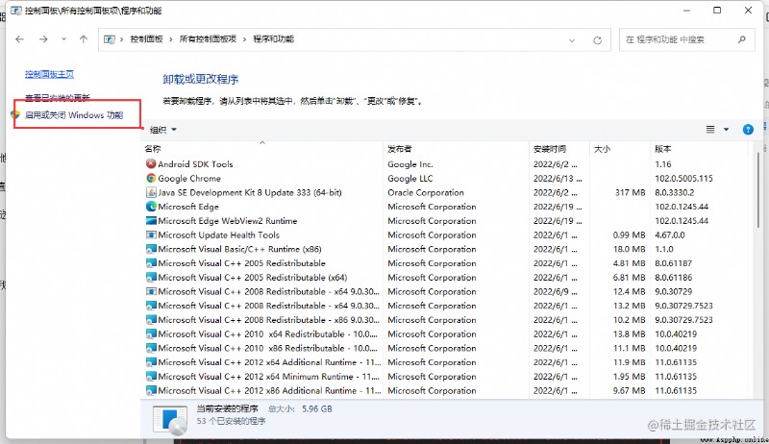Screen dimensions: 769x444
Task: Click the back navigation arrow
Action: click(x=19, y=39)
